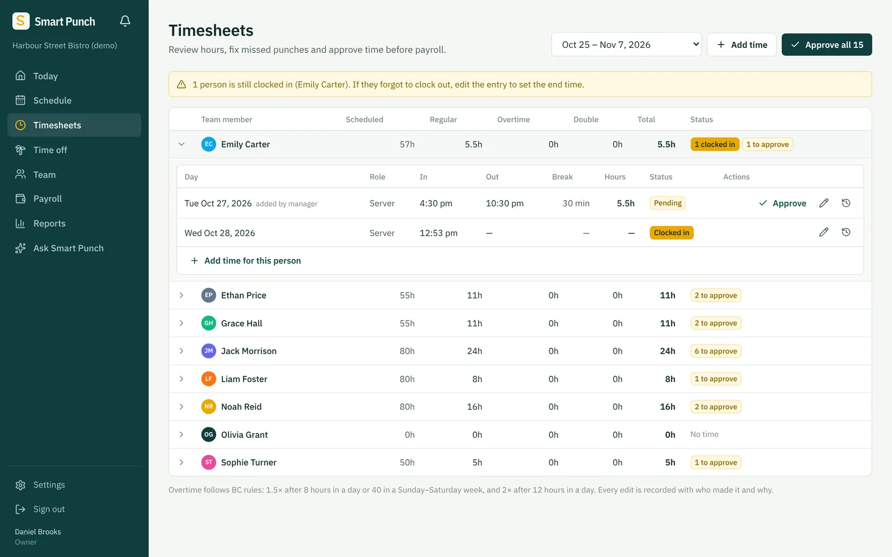
Task: Click the Smart Punch logo icon
Action: click(x=21, y=21)
